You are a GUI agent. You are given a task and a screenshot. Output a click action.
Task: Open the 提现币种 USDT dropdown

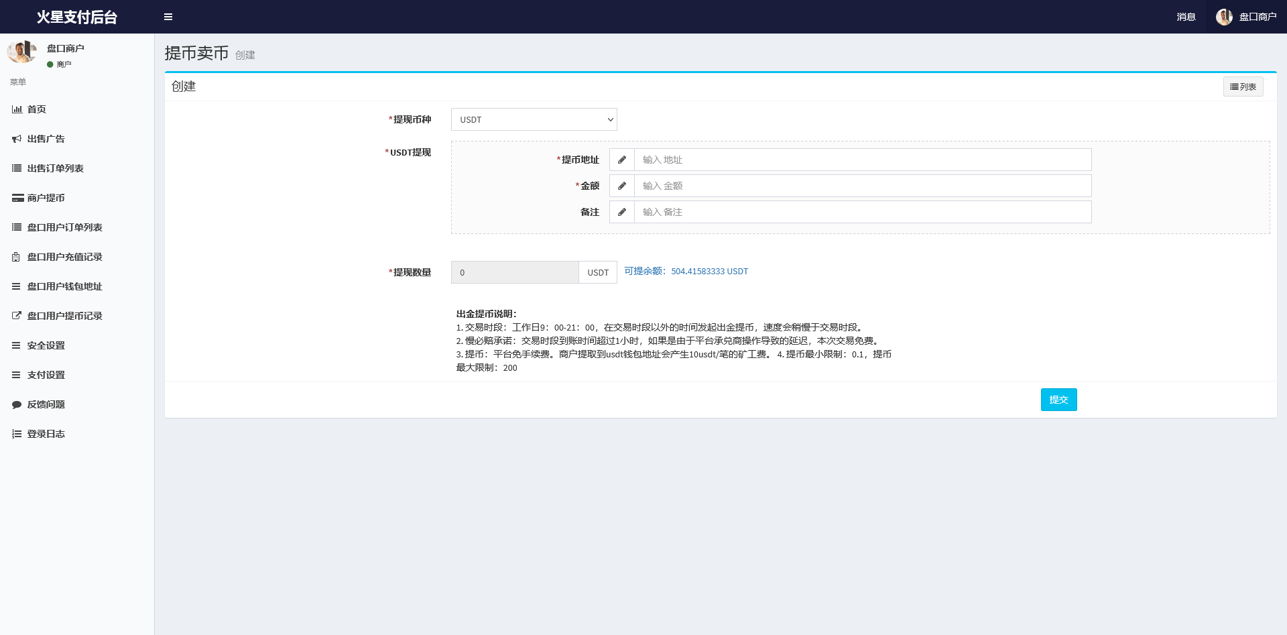point(534,119)
